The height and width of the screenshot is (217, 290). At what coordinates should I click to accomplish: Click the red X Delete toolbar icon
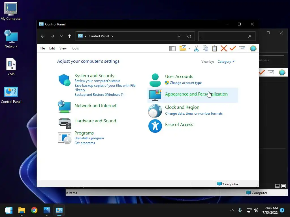pos(224,48)
